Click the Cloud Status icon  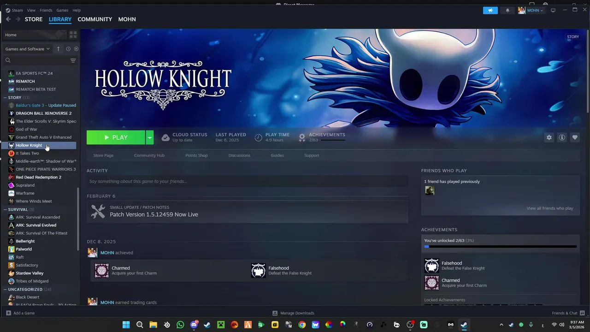coord(165,137)
